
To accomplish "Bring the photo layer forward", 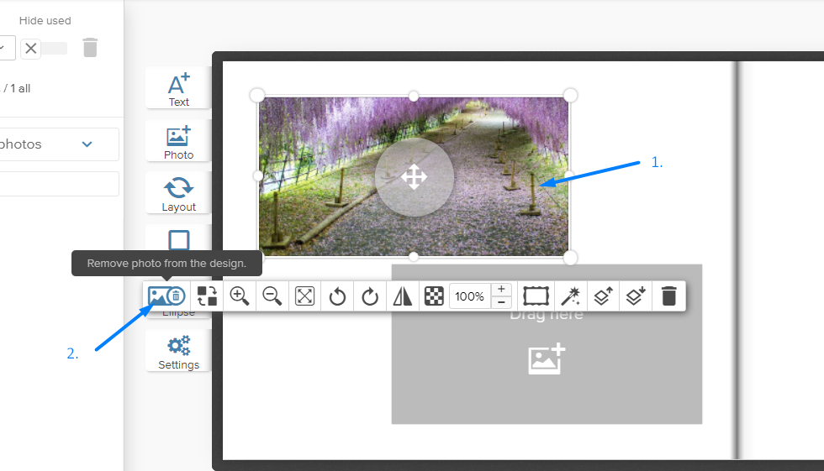I will 604,296.
